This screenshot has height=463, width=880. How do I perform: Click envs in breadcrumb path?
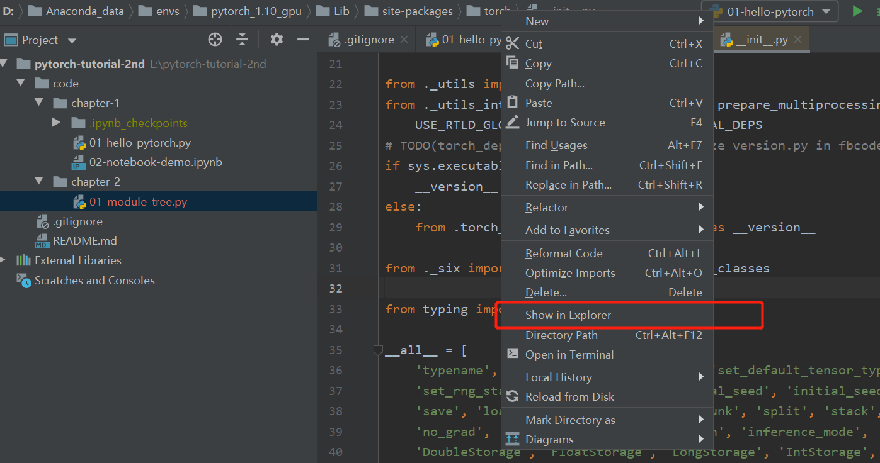click(160, 11)
